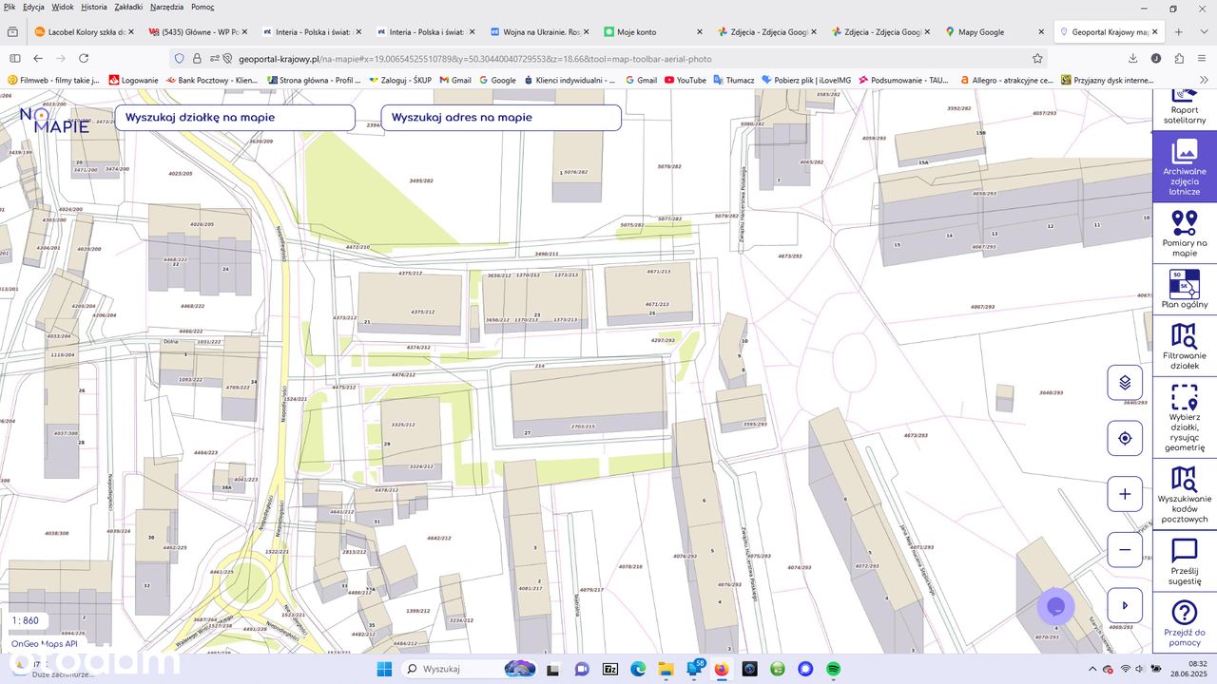Open the Widok menu
Viewport: 1217px width, 684px height.
(x=63, y=7)
